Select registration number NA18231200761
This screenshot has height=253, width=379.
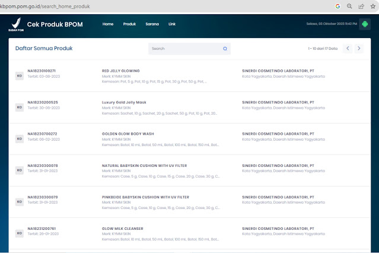point(42,229)
